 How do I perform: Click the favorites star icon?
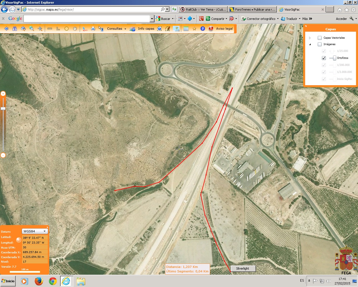194,29
